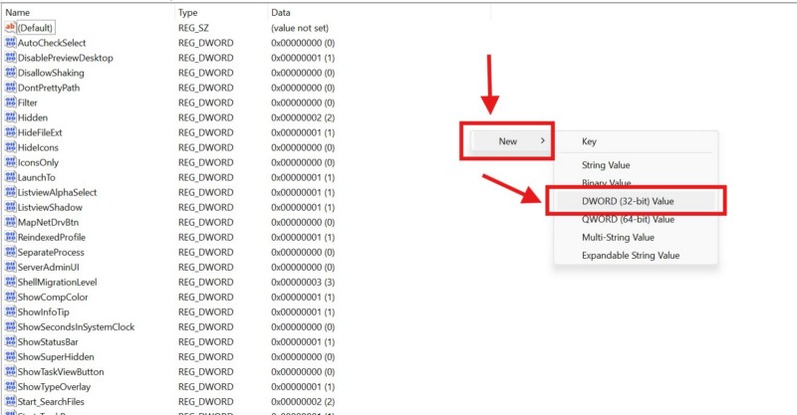The image size is (797, 415).
Task: Select the SeparateProcess value name
Action: click(52, 252)
